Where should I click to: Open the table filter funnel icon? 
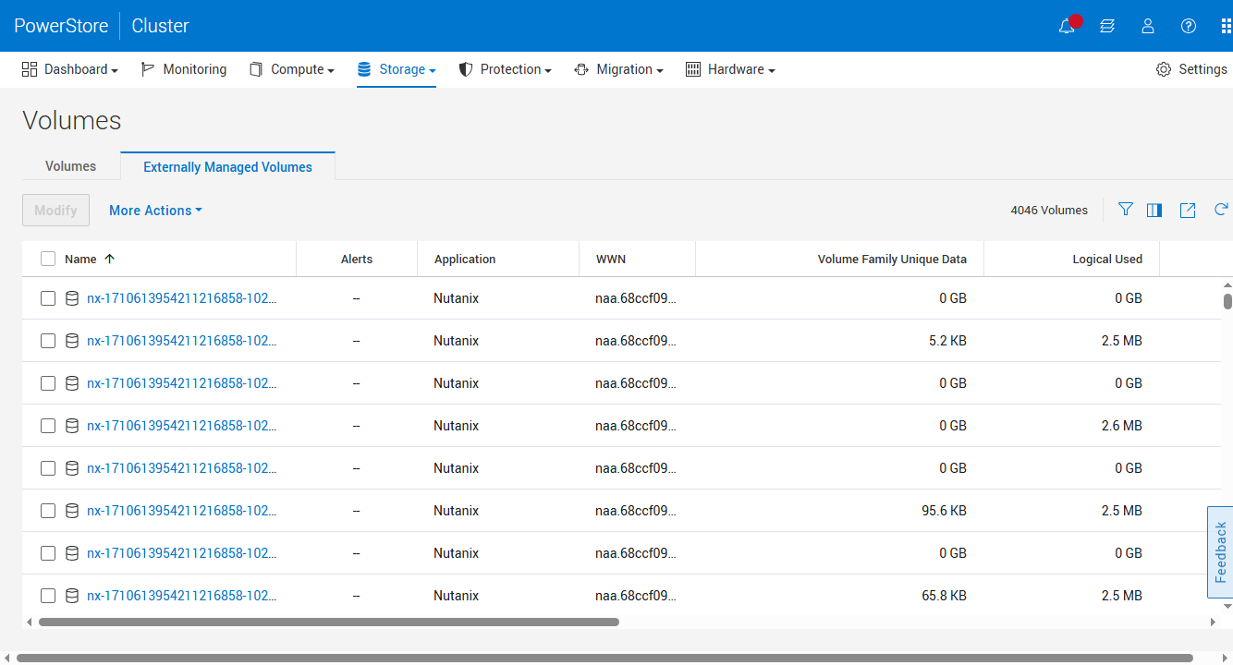[1125, 210]
